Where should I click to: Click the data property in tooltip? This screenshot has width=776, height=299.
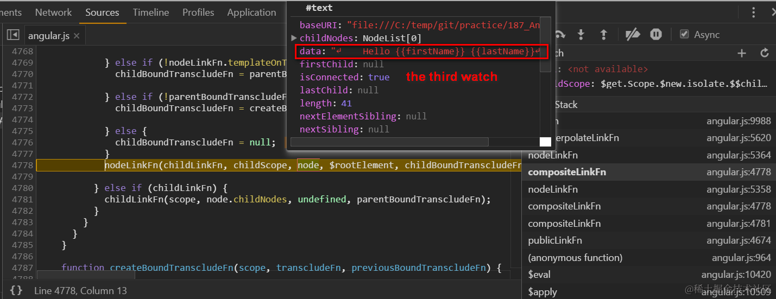click(419, 52)
